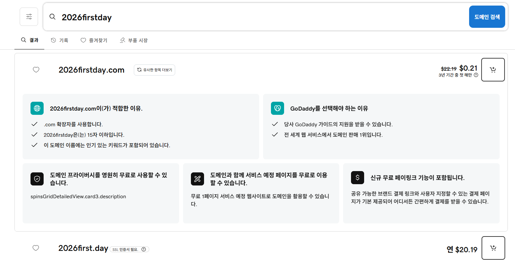515x263 pixels.
Task: Click the 연 $20.19 price
Action: click(462, 250)
